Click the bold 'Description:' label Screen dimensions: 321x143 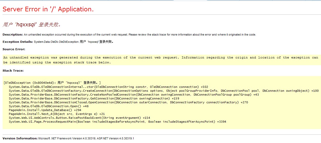tap(13, 35)
